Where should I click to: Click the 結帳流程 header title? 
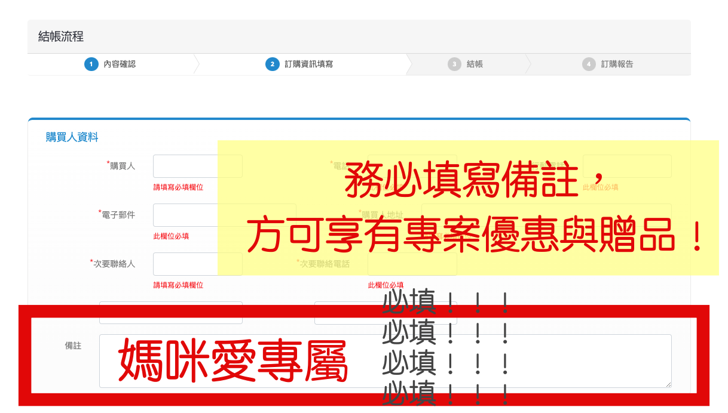point(61,36)
